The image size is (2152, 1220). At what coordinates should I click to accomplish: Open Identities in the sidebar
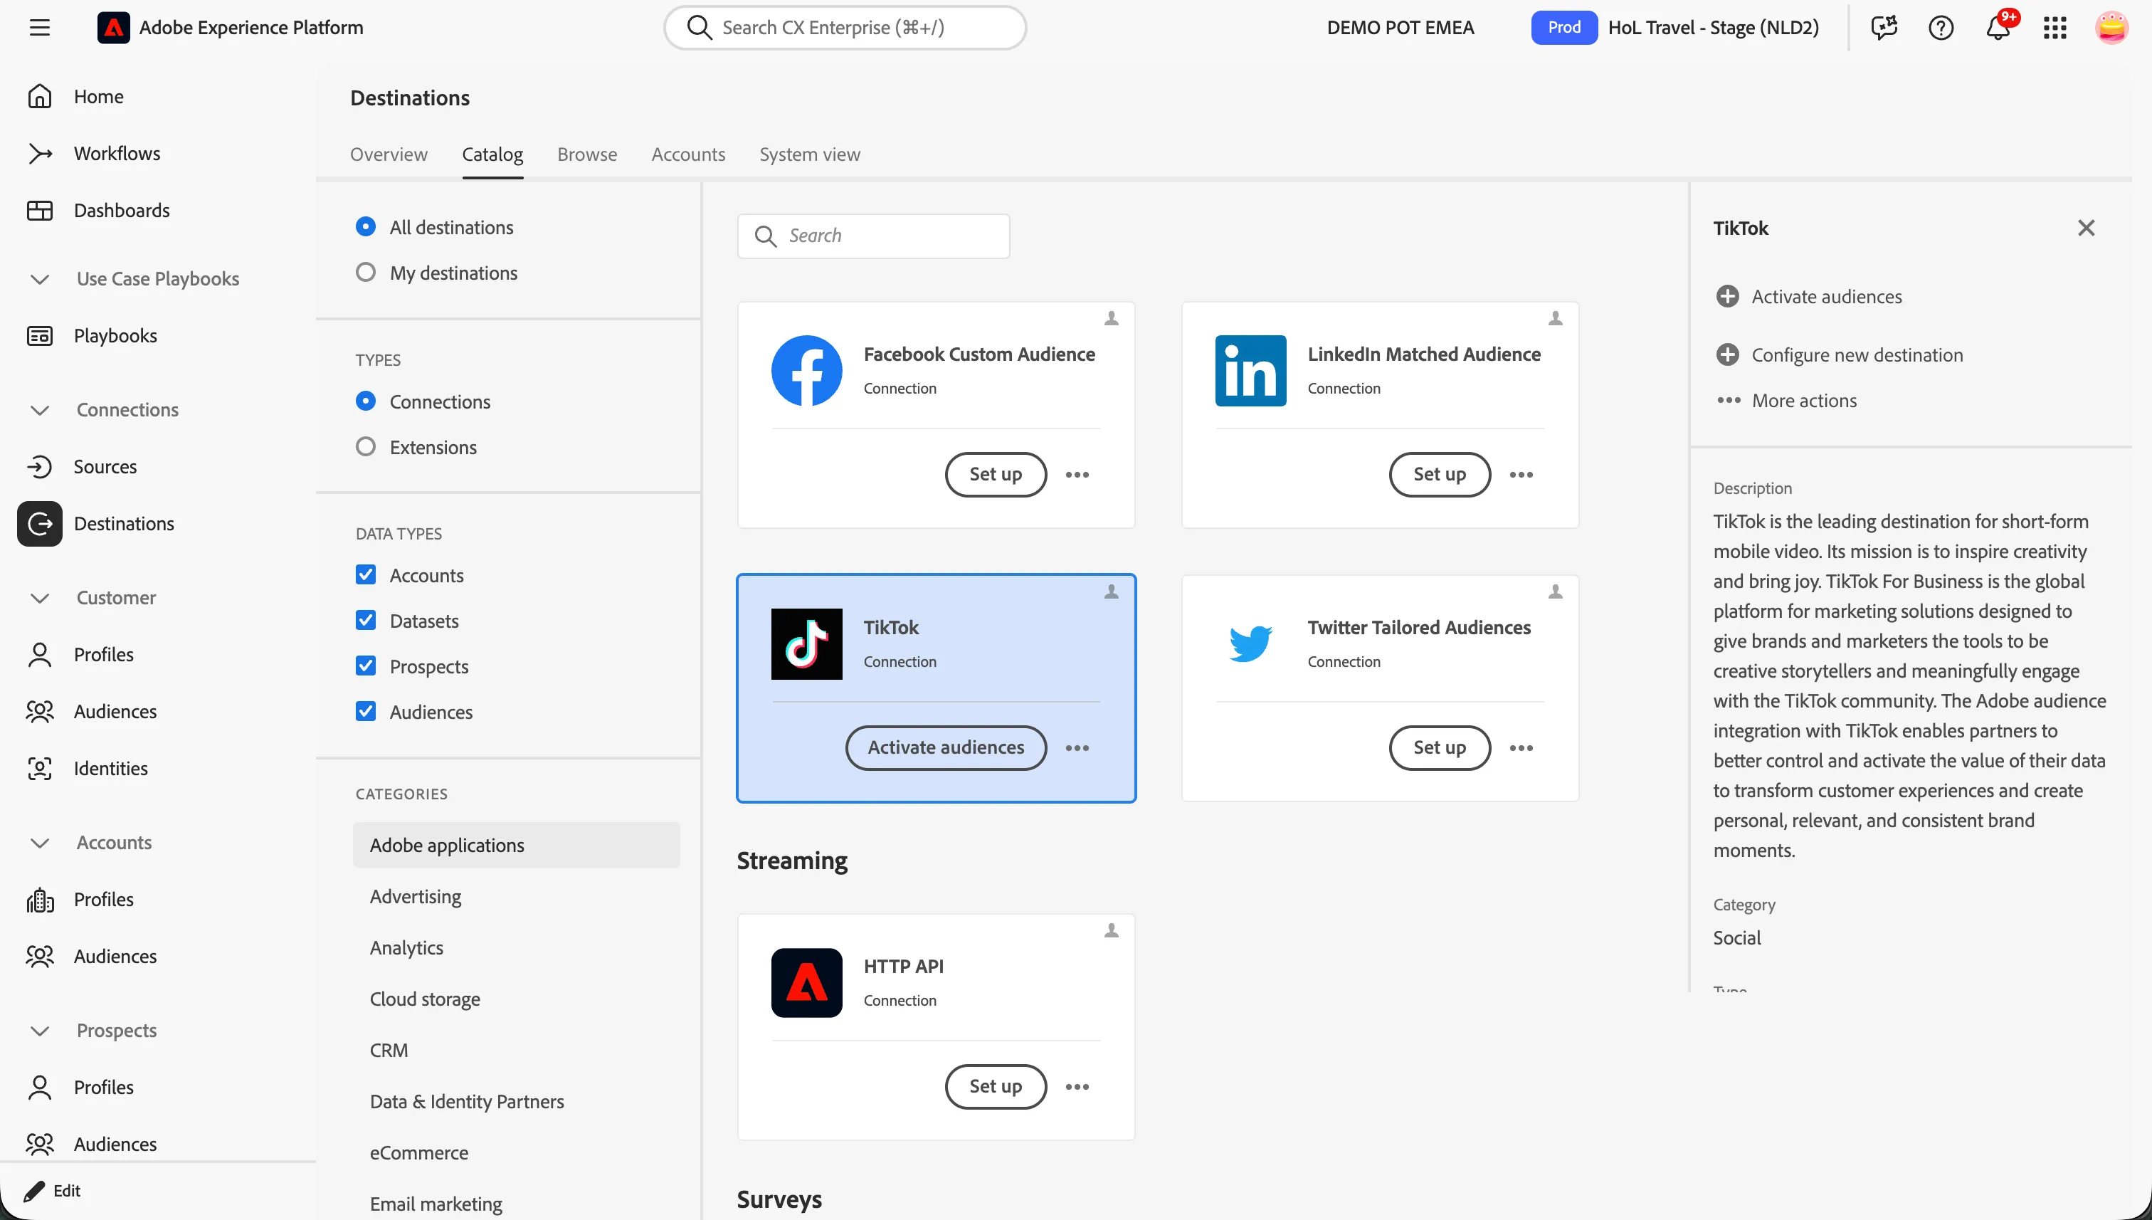[110, 768]
